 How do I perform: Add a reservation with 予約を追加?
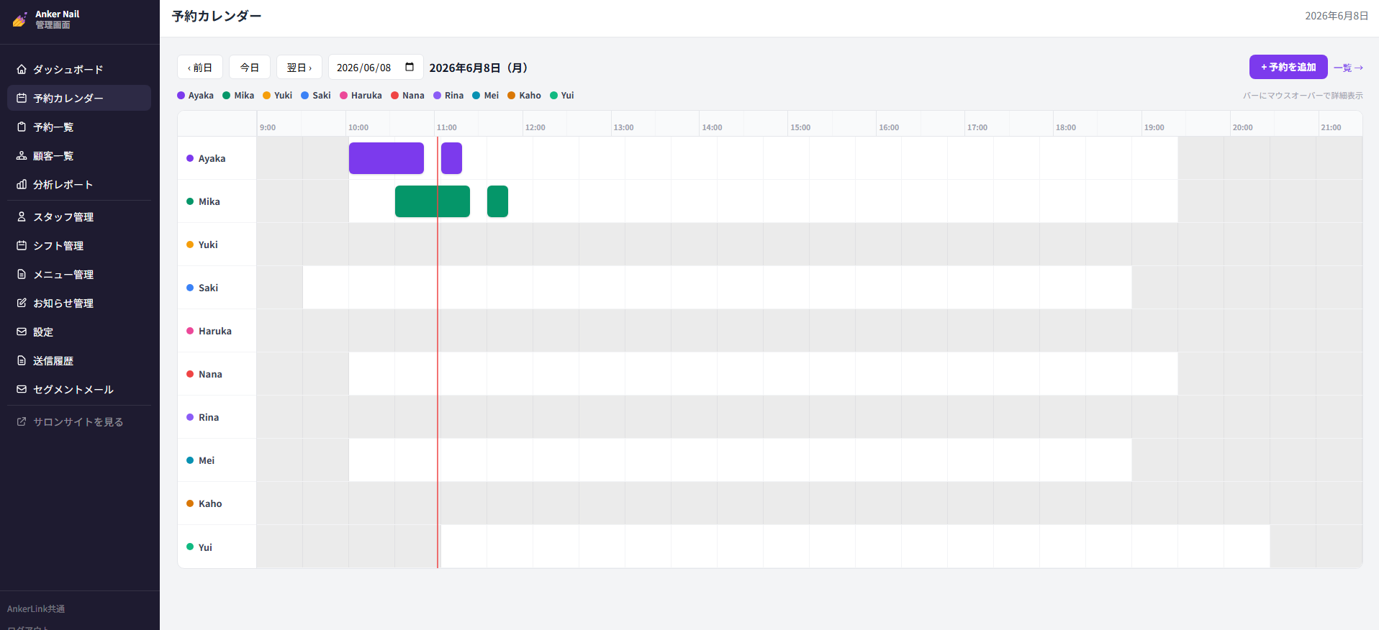click(x=1288, y=67)
